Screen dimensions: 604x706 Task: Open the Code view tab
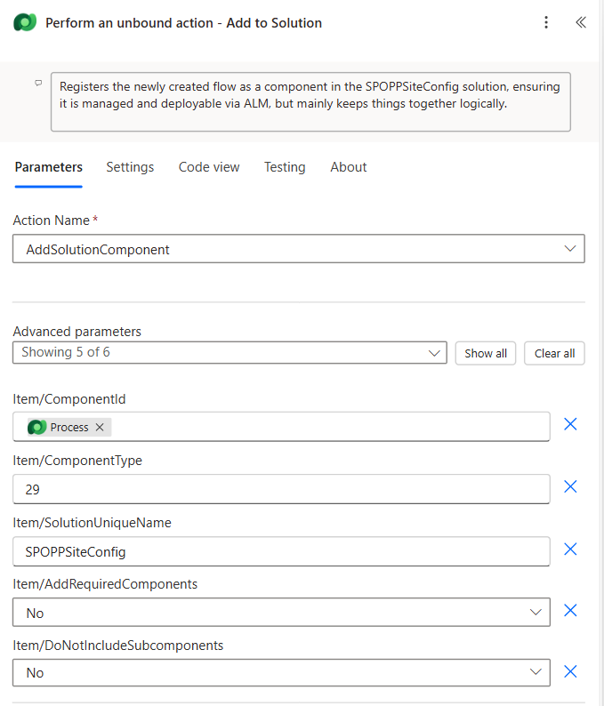coord(209,167)
